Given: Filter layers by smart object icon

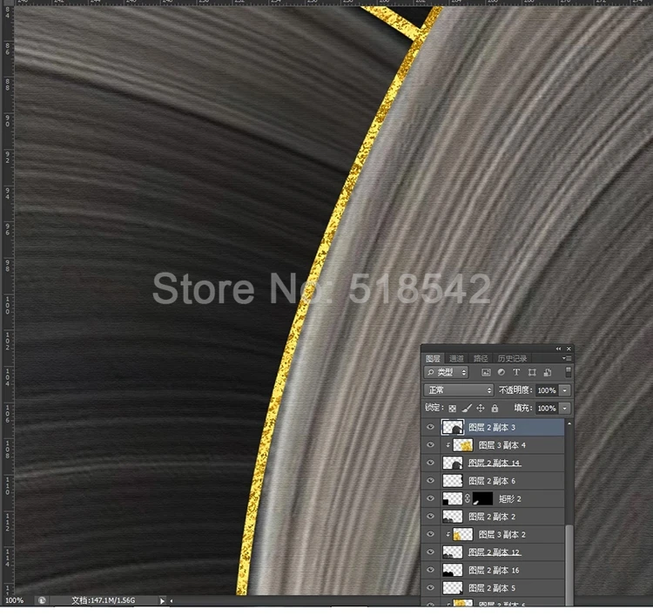Looking at the screenshot, I should click(548, 372).
